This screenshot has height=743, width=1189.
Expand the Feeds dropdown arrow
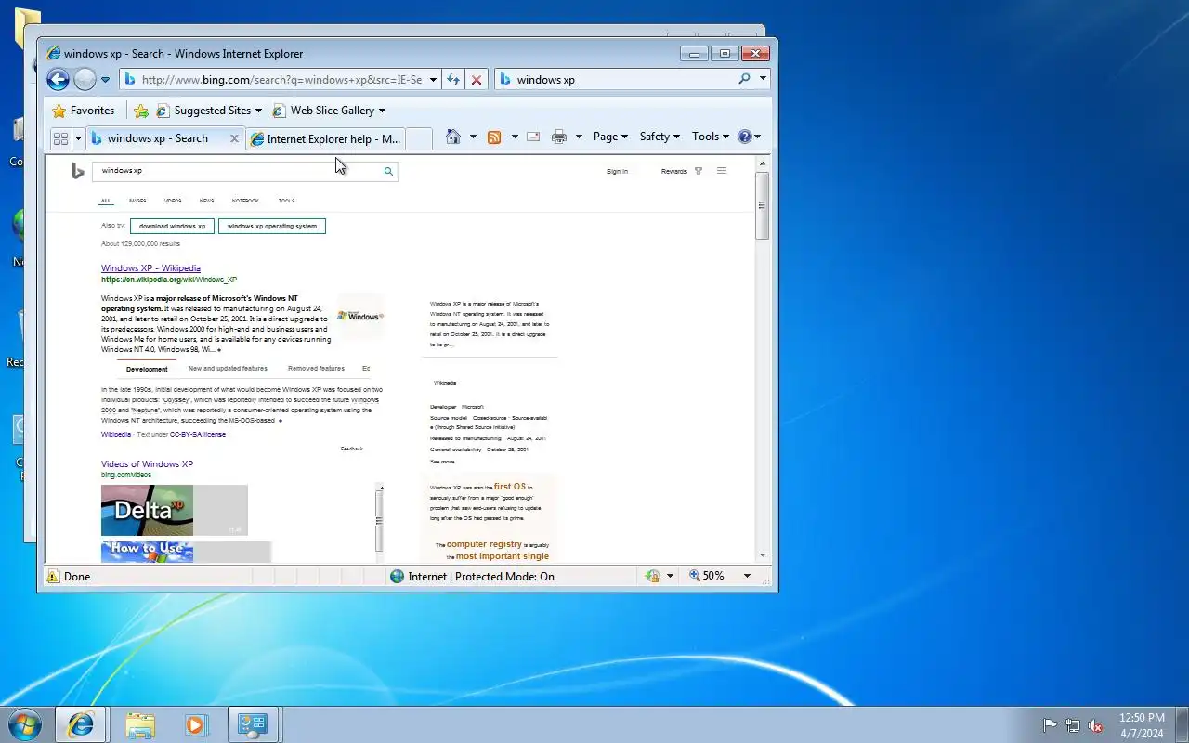coord(515,137)
